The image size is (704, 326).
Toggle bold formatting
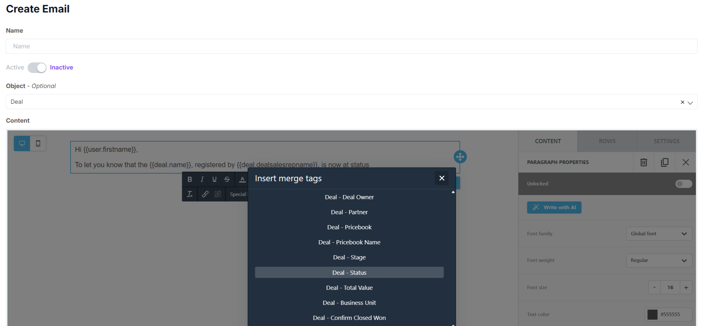[190, 179]
